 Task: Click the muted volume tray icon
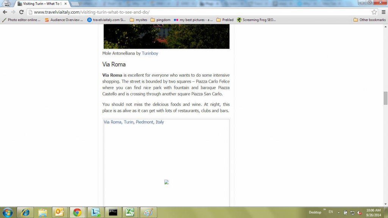click(x=359, y=213)
